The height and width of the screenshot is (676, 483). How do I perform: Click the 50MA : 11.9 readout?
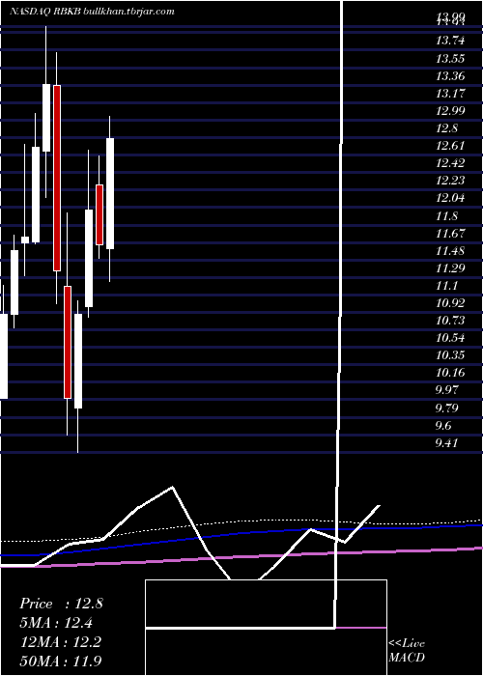click(61, 661)
